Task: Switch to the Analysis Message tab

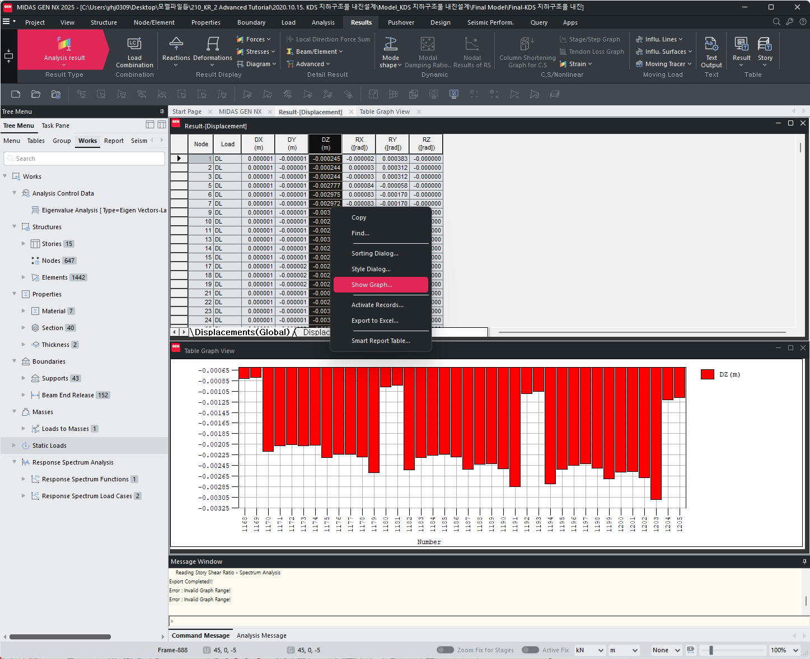Action: click(x=261, y=635)
